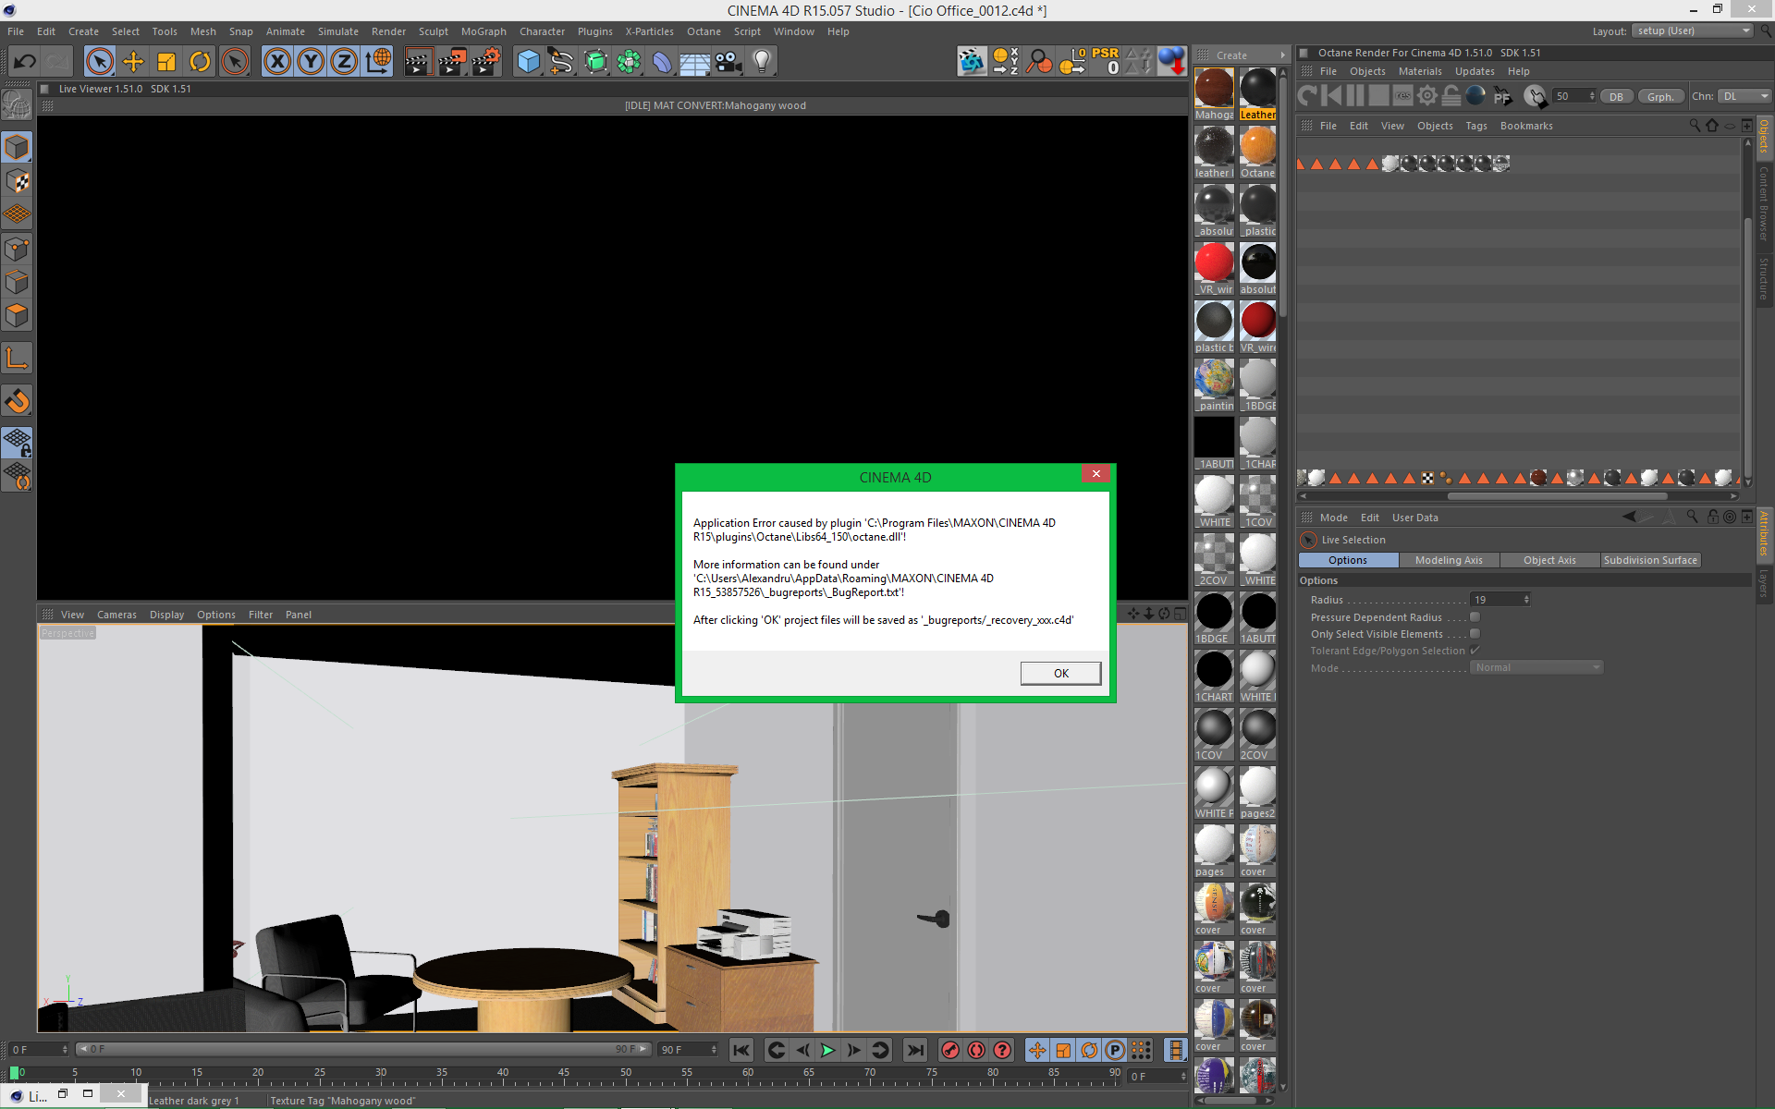Open Edit Render Settings icon

tap(485, 62)
